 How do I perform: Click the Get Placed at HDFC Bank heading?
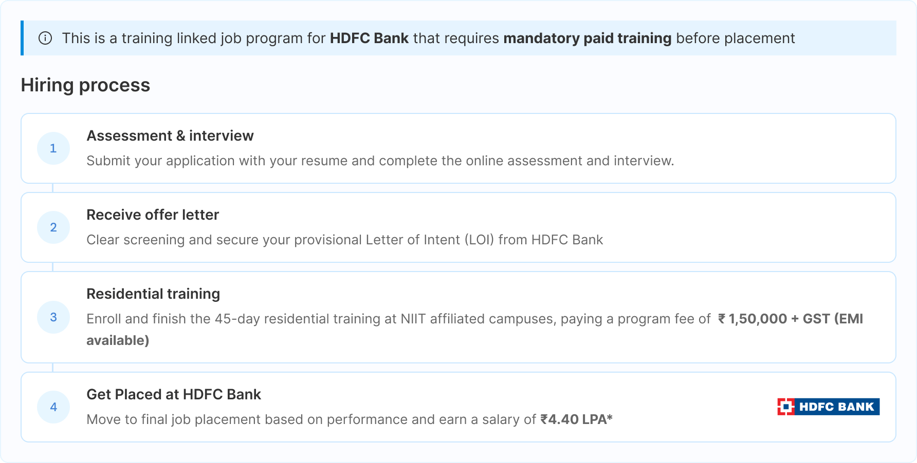(174, 394)
